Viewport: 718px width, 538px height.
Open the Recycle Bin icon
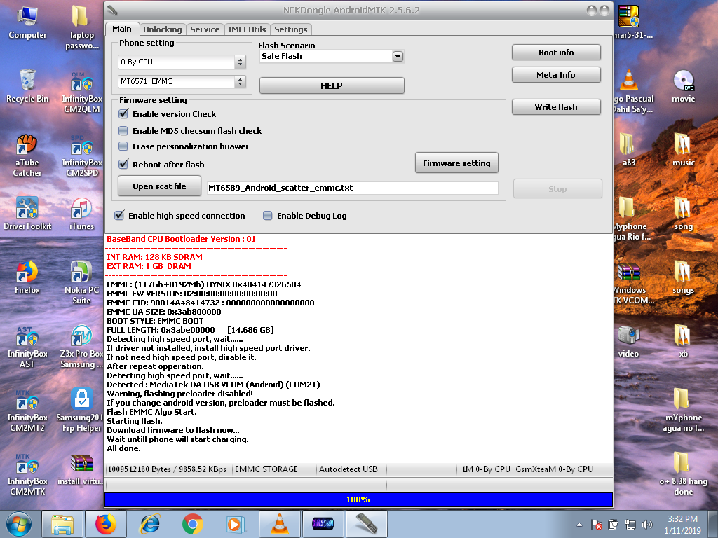pos(27,86)
